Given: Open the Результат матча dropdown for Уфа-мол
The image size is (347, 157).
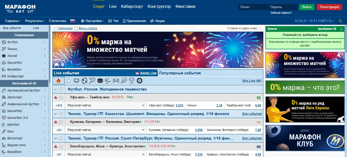Looking at the screenshot, I should (143, 105).
